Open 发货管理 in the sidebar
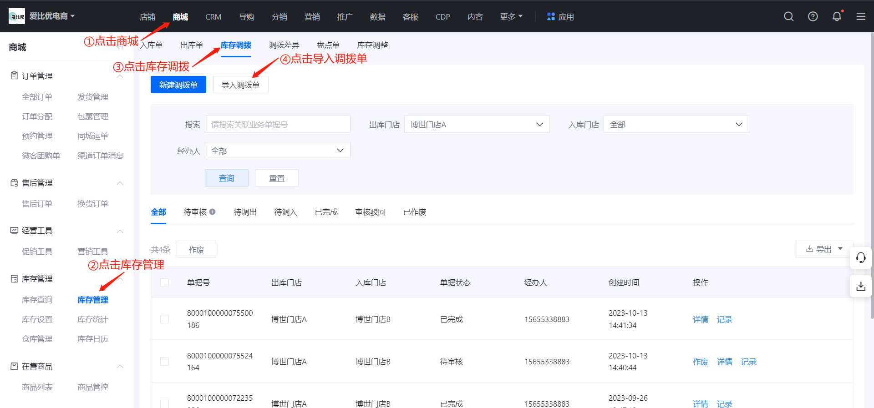 pyautogui.click(x=93, y=97)
